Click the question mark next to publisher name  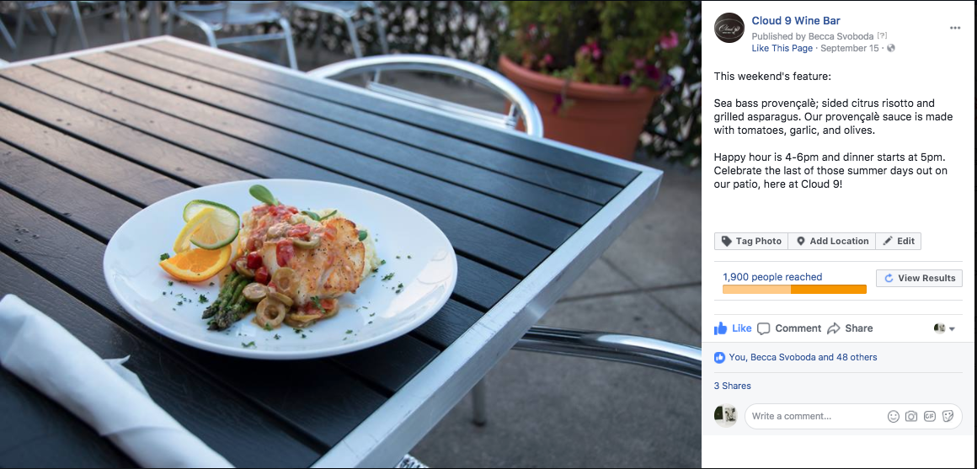882,37
